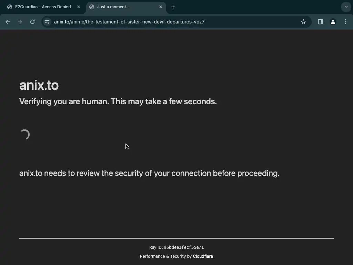Expand the tab search dropdown arrow
This screenshot has height=265, width=353.
coord(346,7)
